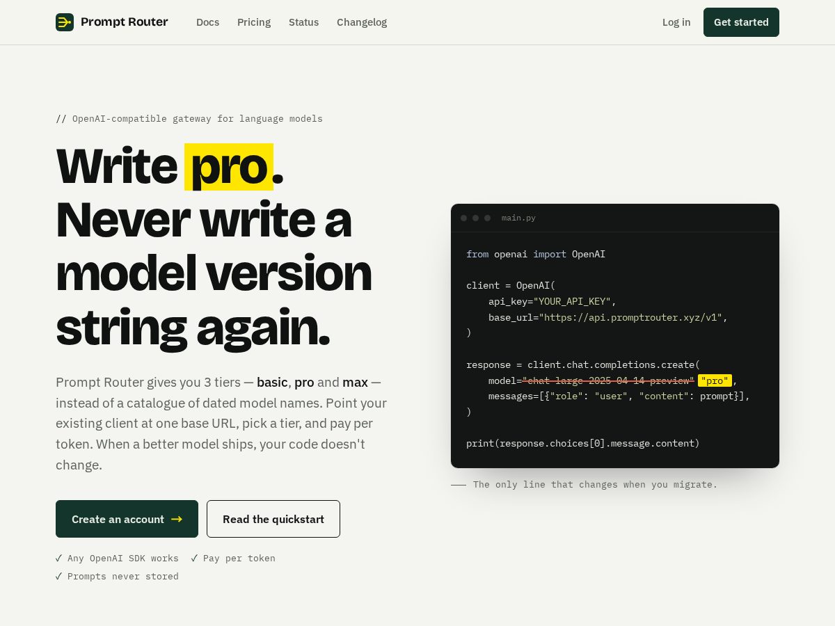The image size is (835, 626).
Task: Click the first window dot in code panel
Action: (x=464, y=218)
